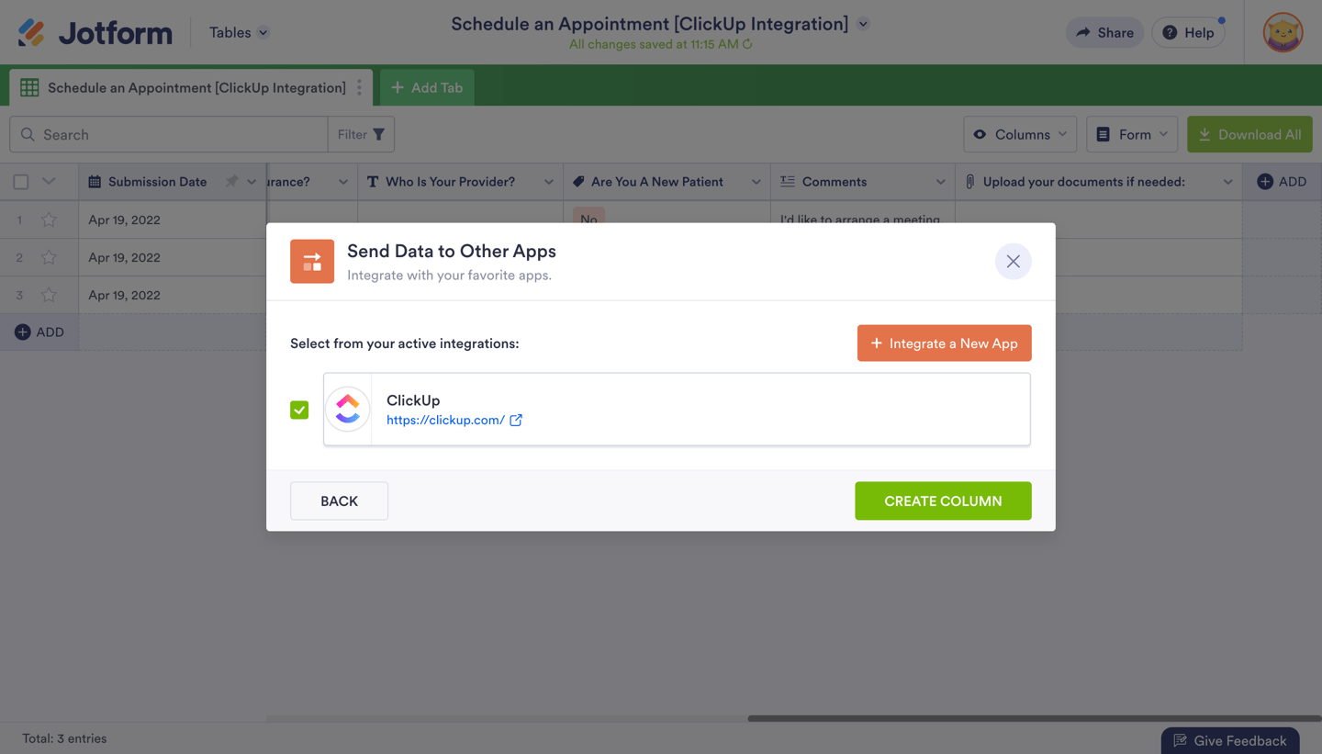Open the Form view dropdown
Image resolution: width=1322 pixels, height=754 pixels.
coord(1131,134)
